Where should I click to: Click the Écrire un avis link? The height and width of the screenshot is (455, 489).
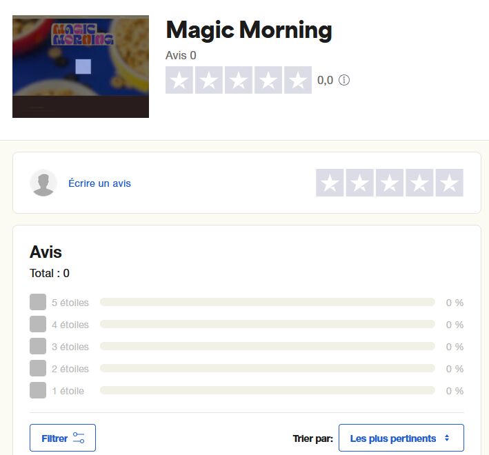99,183
